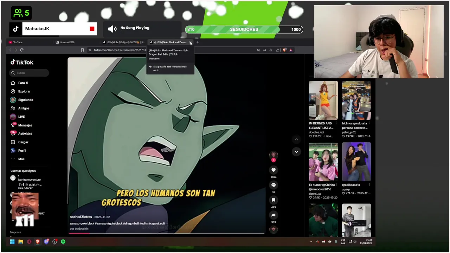
Task: Open the IM REFINED AND ELEGANT thumbnail
Action: click(323, 100)
